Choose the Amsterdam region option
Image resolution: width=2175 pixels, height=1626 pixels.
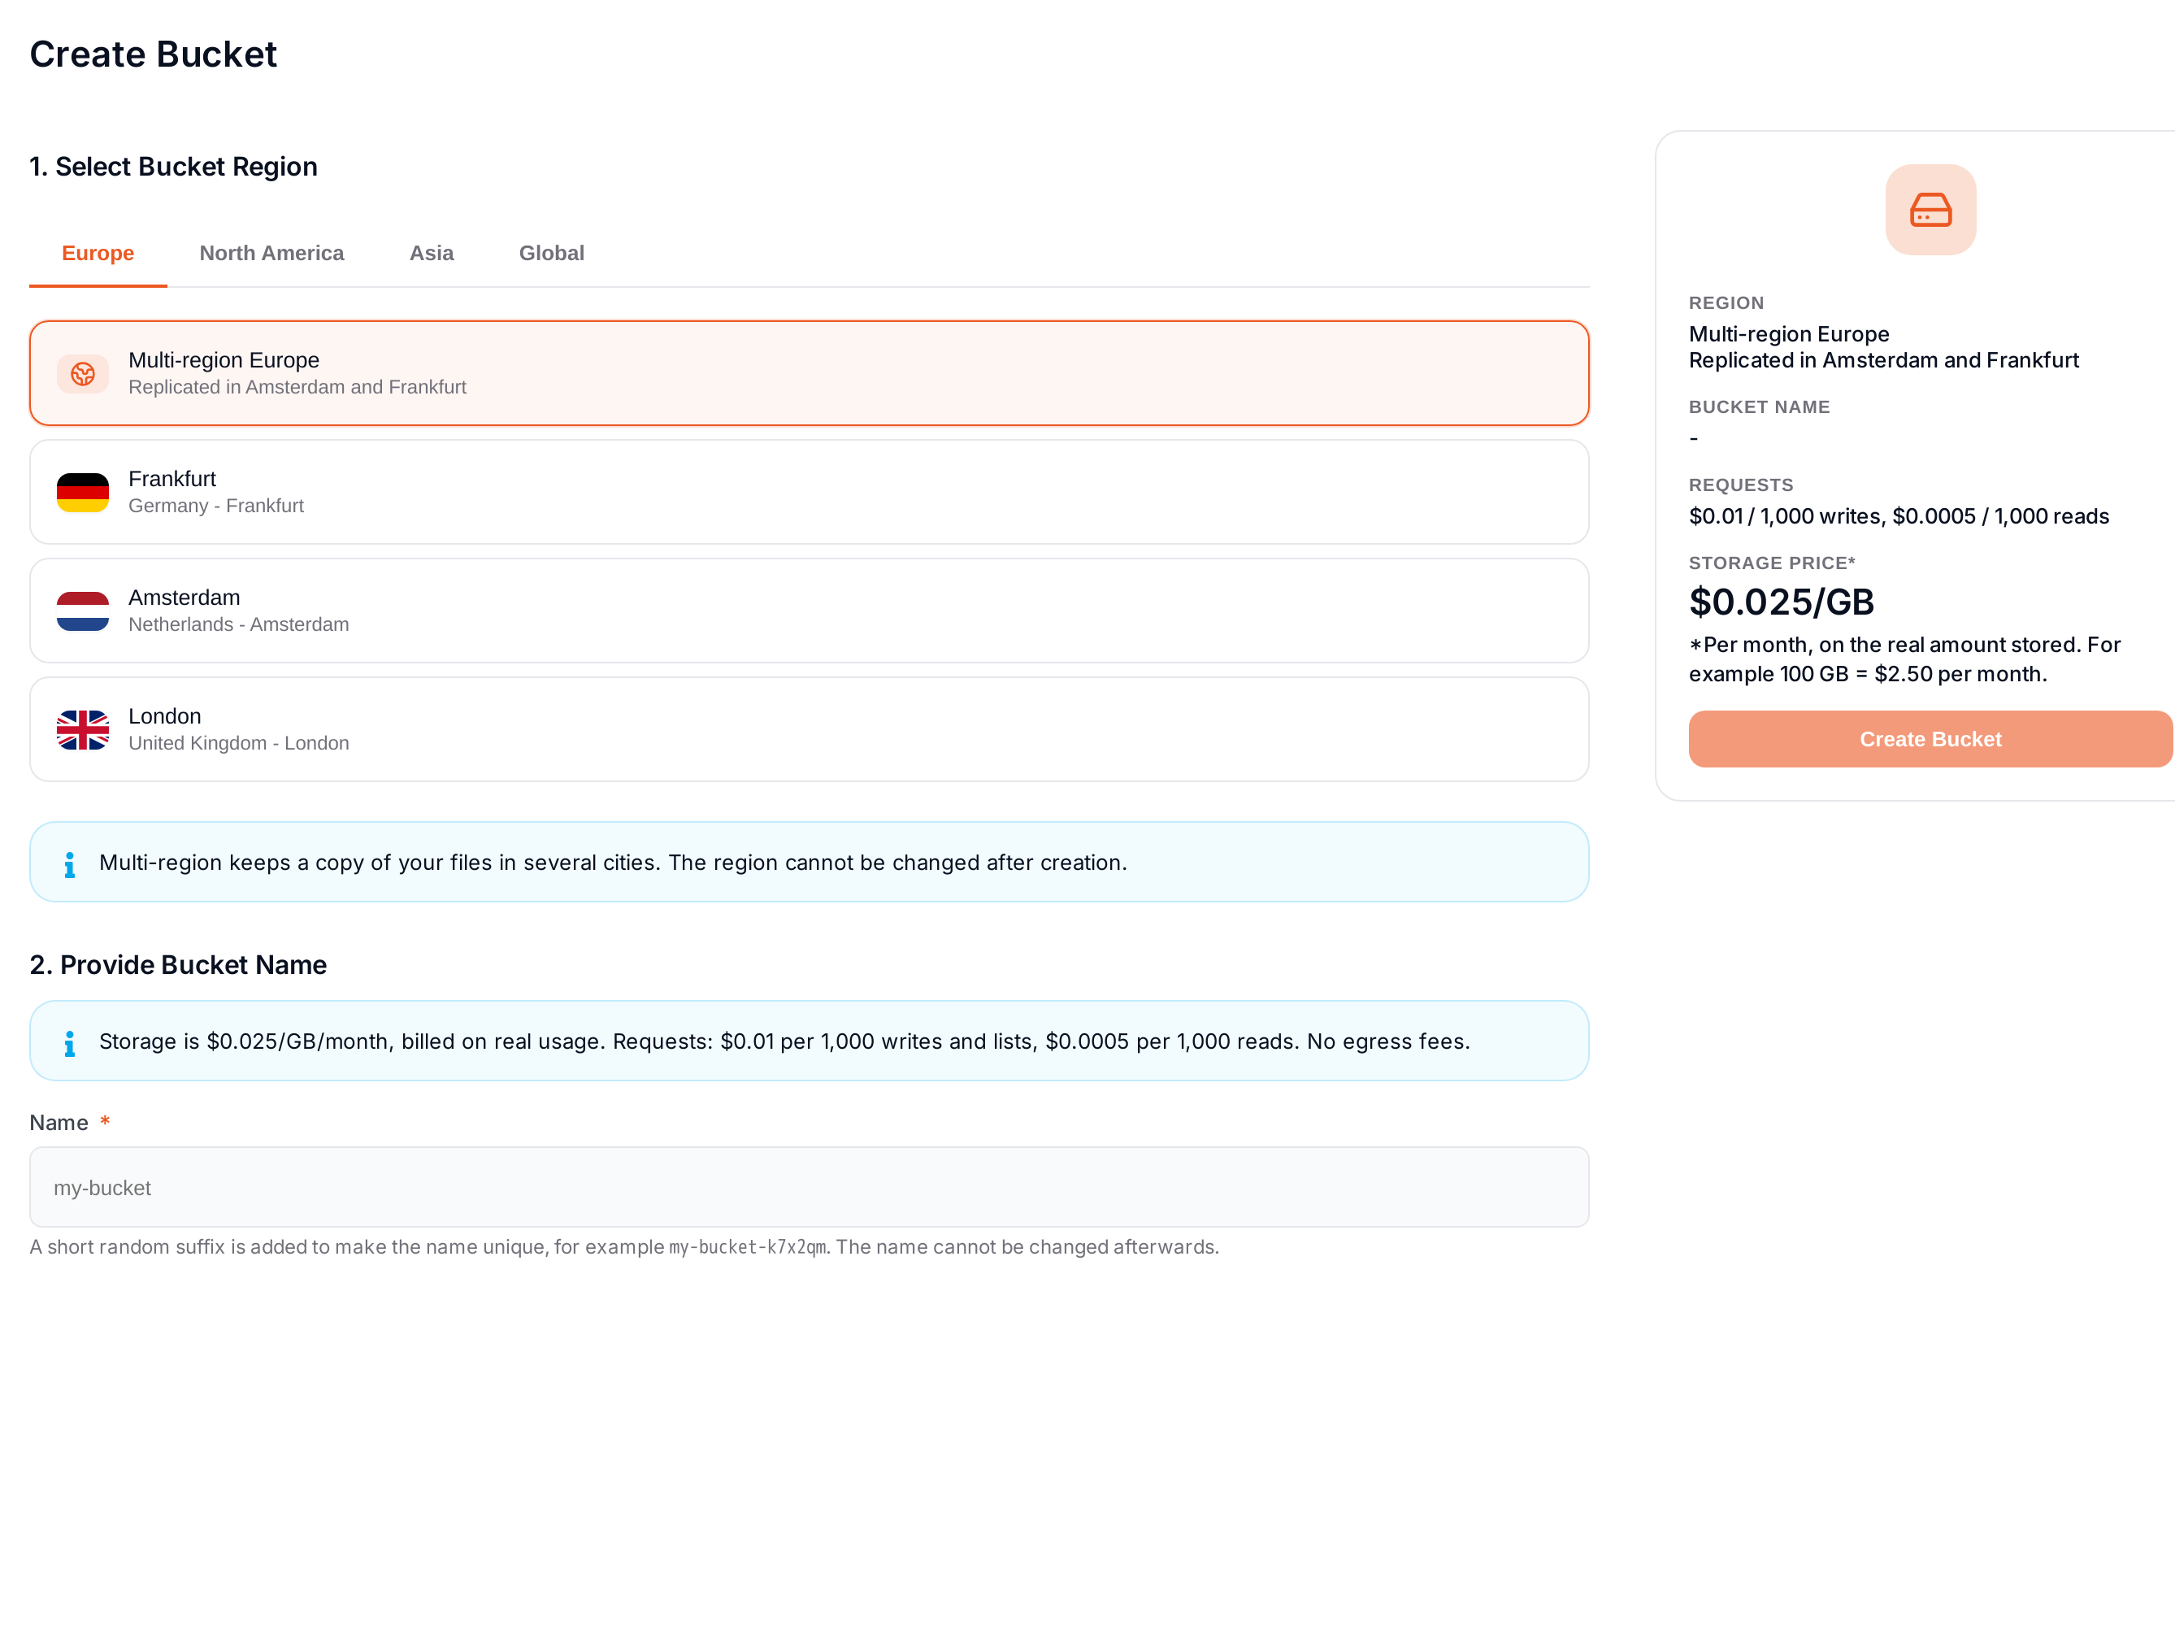(x=810, y=611)
